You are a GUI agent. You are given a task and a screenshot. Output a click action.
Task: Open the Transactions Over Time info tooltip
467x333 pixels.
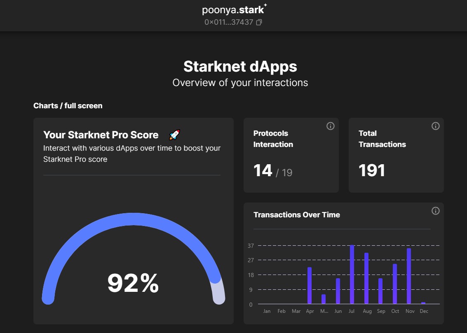pyautogui.click(x=435, y=211)
